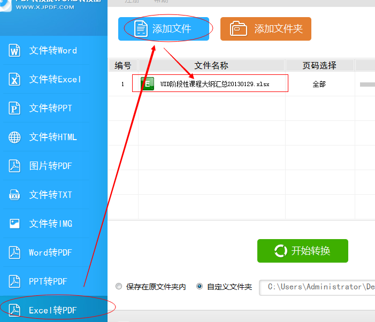Click the folder icon on 添加文件夹 button
375x322 pixels.
238,29
